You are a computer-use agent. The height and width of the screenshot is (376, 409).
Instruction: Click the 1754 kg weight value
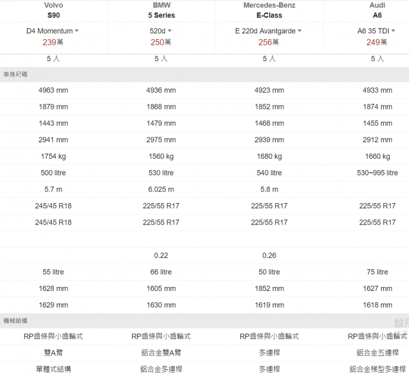53,157
